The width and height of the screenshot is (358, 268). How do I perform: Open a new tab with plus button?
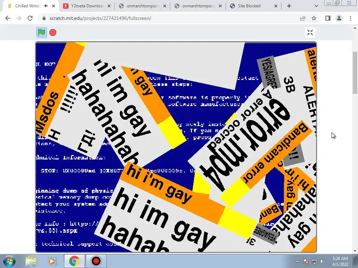pyautogui.click(x=289, y=6)
